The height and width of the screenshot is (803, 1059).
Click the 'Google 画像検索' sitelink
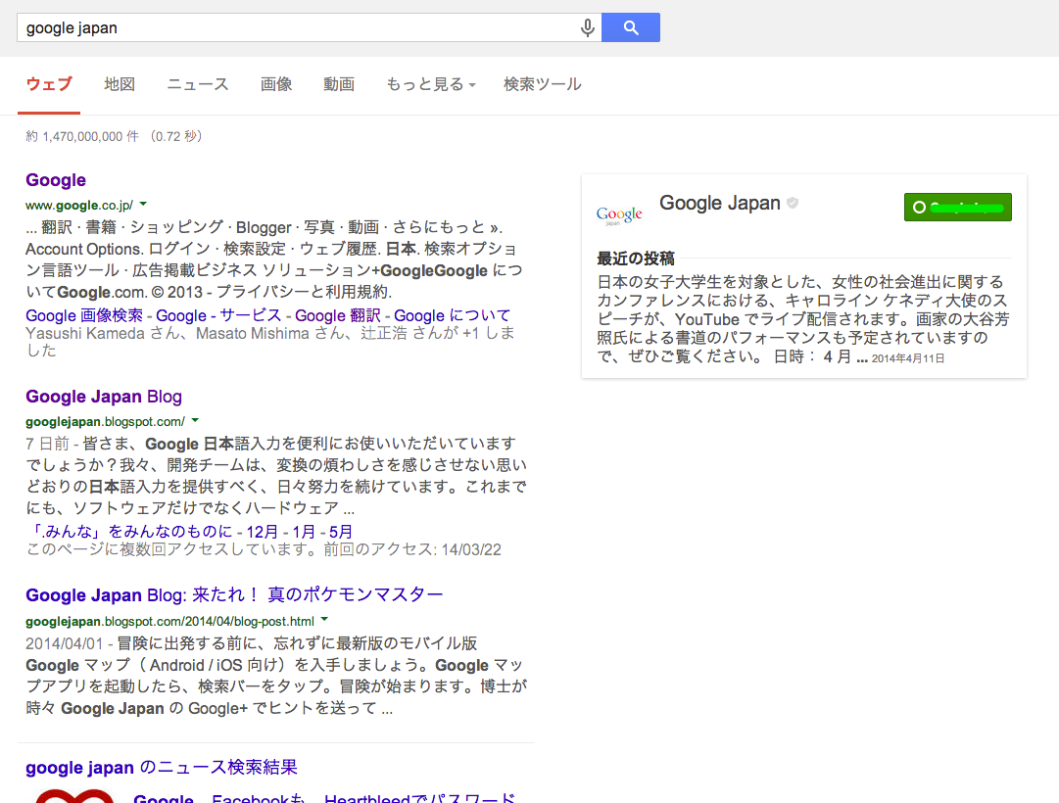(x=84, y=315)
